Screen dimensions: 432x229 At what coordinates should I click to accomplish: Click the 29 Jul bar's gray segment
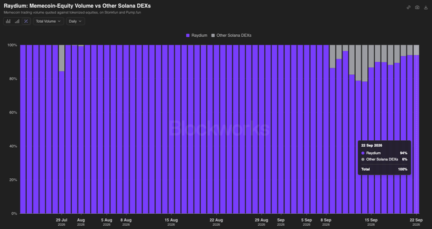[62, 58]
